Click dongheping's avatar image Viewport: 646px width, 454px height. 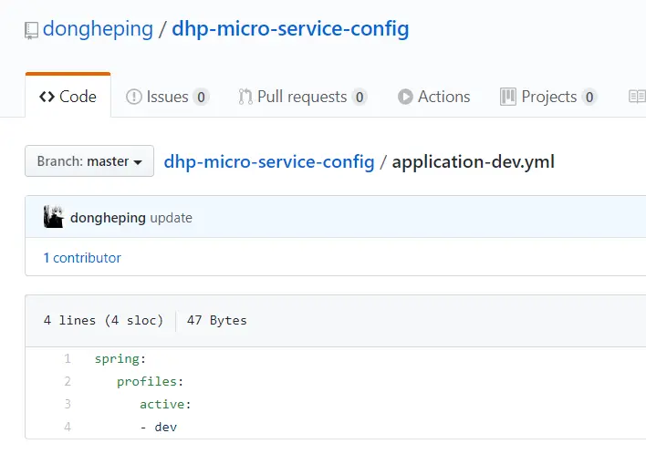point(54,218)
